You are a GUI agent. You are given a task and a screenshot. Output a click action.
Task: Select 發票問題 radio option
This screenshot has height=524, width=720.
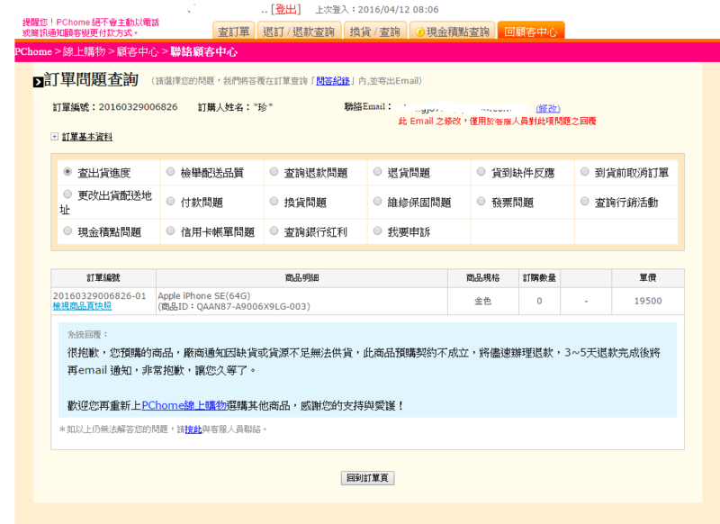pos(481,201)
